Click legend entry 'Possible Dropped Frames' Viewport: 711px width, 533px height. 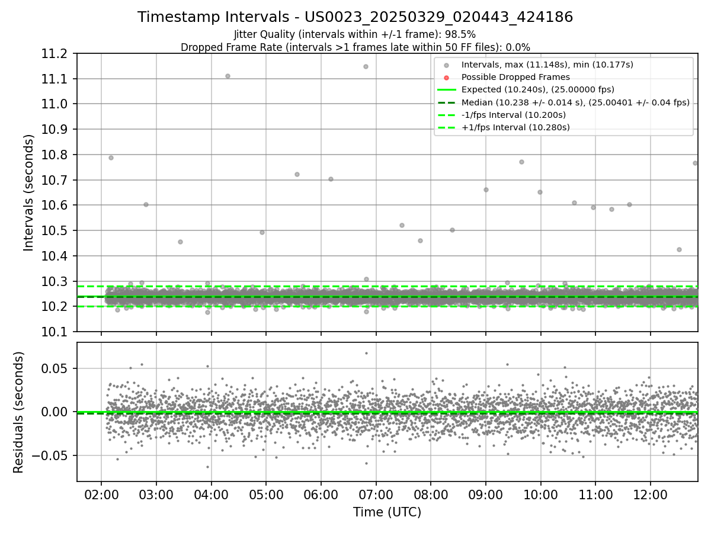(515, 77)
